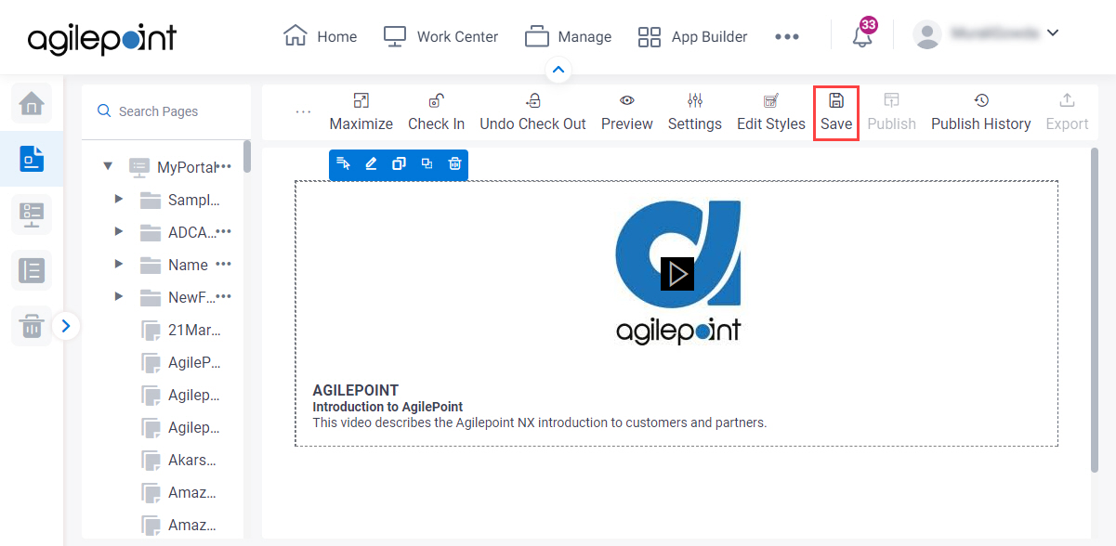
Task: Click the Preview eye toolbar button
Action: point(627,112)
